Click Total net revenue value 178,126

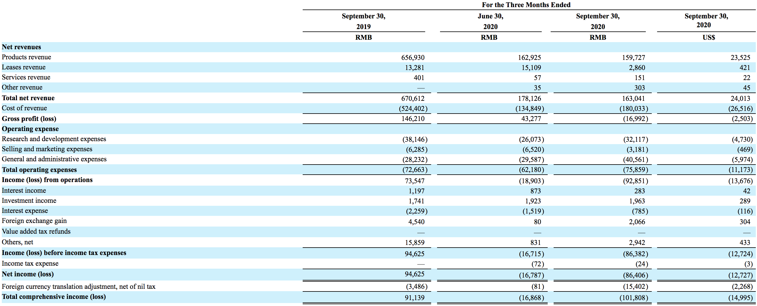(529, 98)
